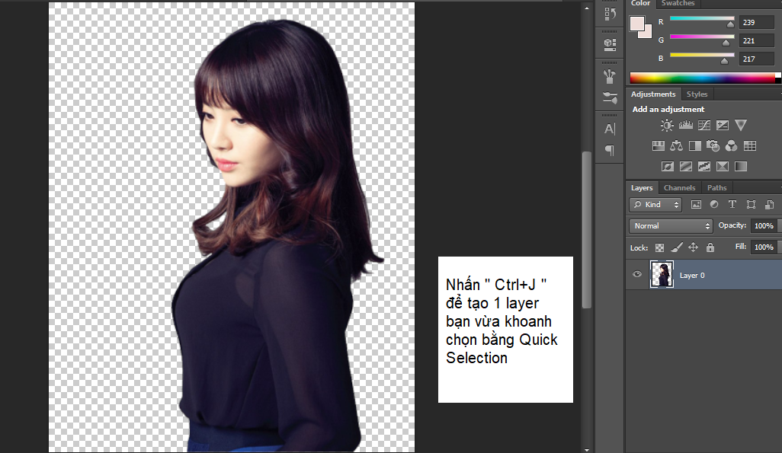
Task: Click the foreground color swatch
Action: 637,24
